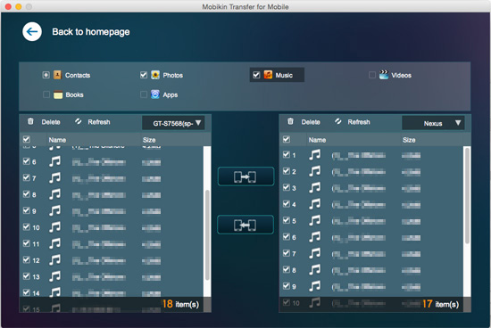This screenshot has height=328, width=491.
Task: Click the refresh icon in Nexus panel
Action: tap(338, 121)
